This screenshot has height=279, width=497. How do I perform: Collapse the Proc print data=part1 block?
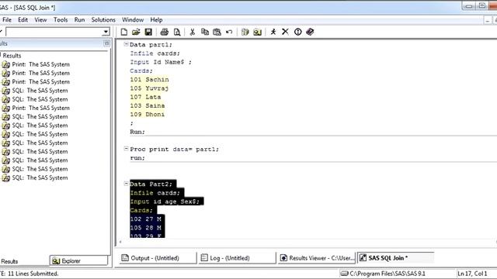126,149
